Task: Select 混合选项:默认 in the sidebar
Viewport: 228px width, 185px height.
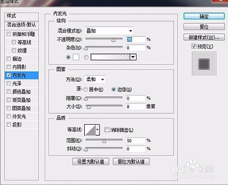Action: [22, 25]
